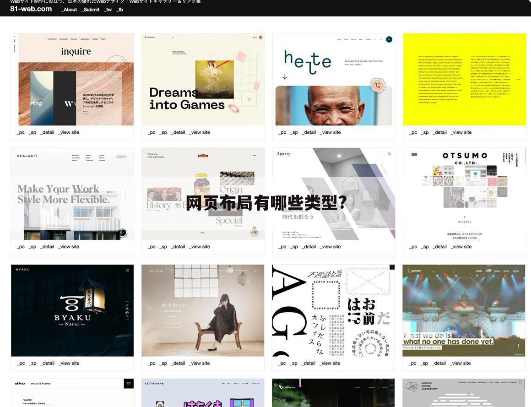531x407 pixels.
Task: Click _sp under the Origin History thumbnail
Action: (163, 247)
